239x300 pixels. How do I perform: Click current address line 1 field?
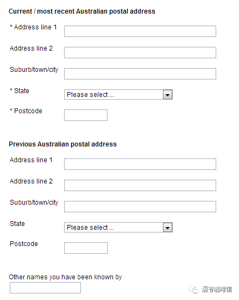tap(140, 31)
